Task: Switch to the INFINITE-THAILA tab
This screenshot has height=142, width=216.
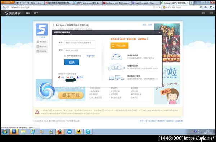Action: pyautogui.click(x=30, y=3)
